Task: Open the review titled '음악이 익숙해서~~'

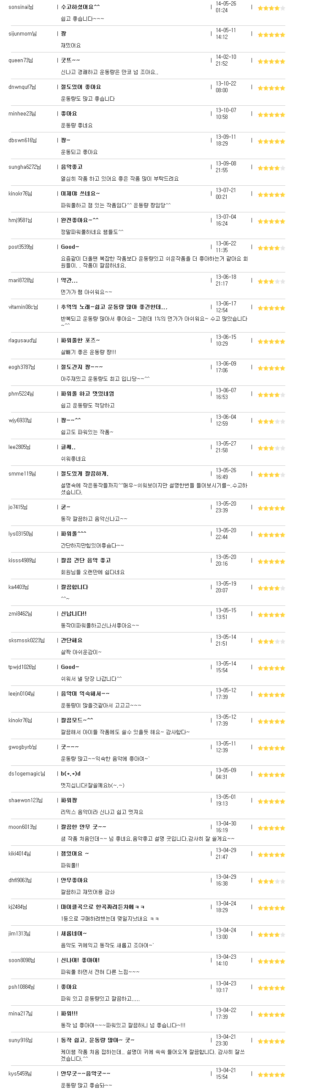Action: point(85,693)
